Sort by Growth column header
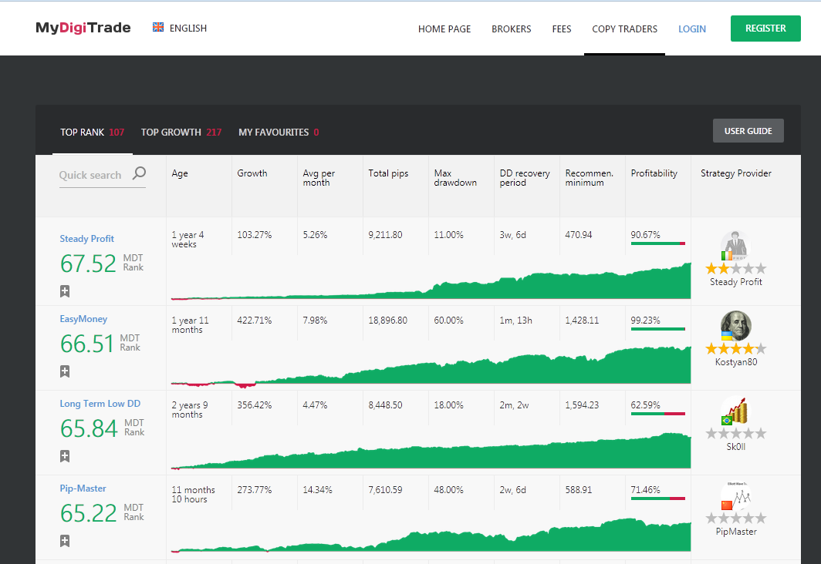The width and height of the screenshot is (821, 564). (x=252, y=173)
